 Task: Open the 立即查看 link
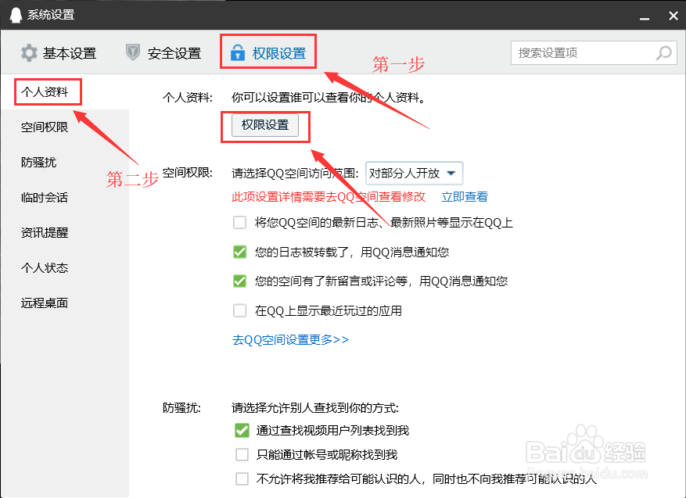point(465,197)
